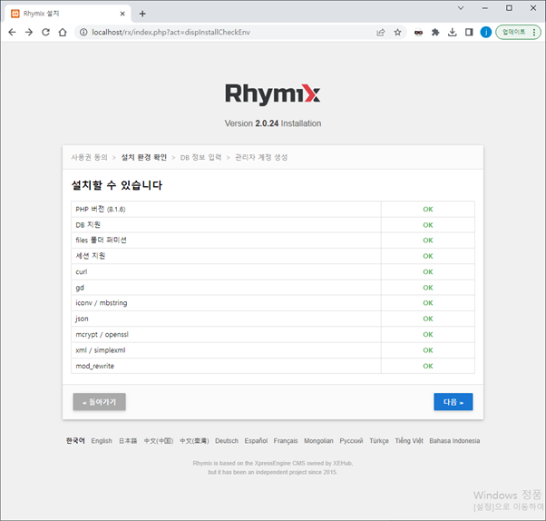
Task: Click the 설치할 수 있습니다 heading
Action: point(117,185)
